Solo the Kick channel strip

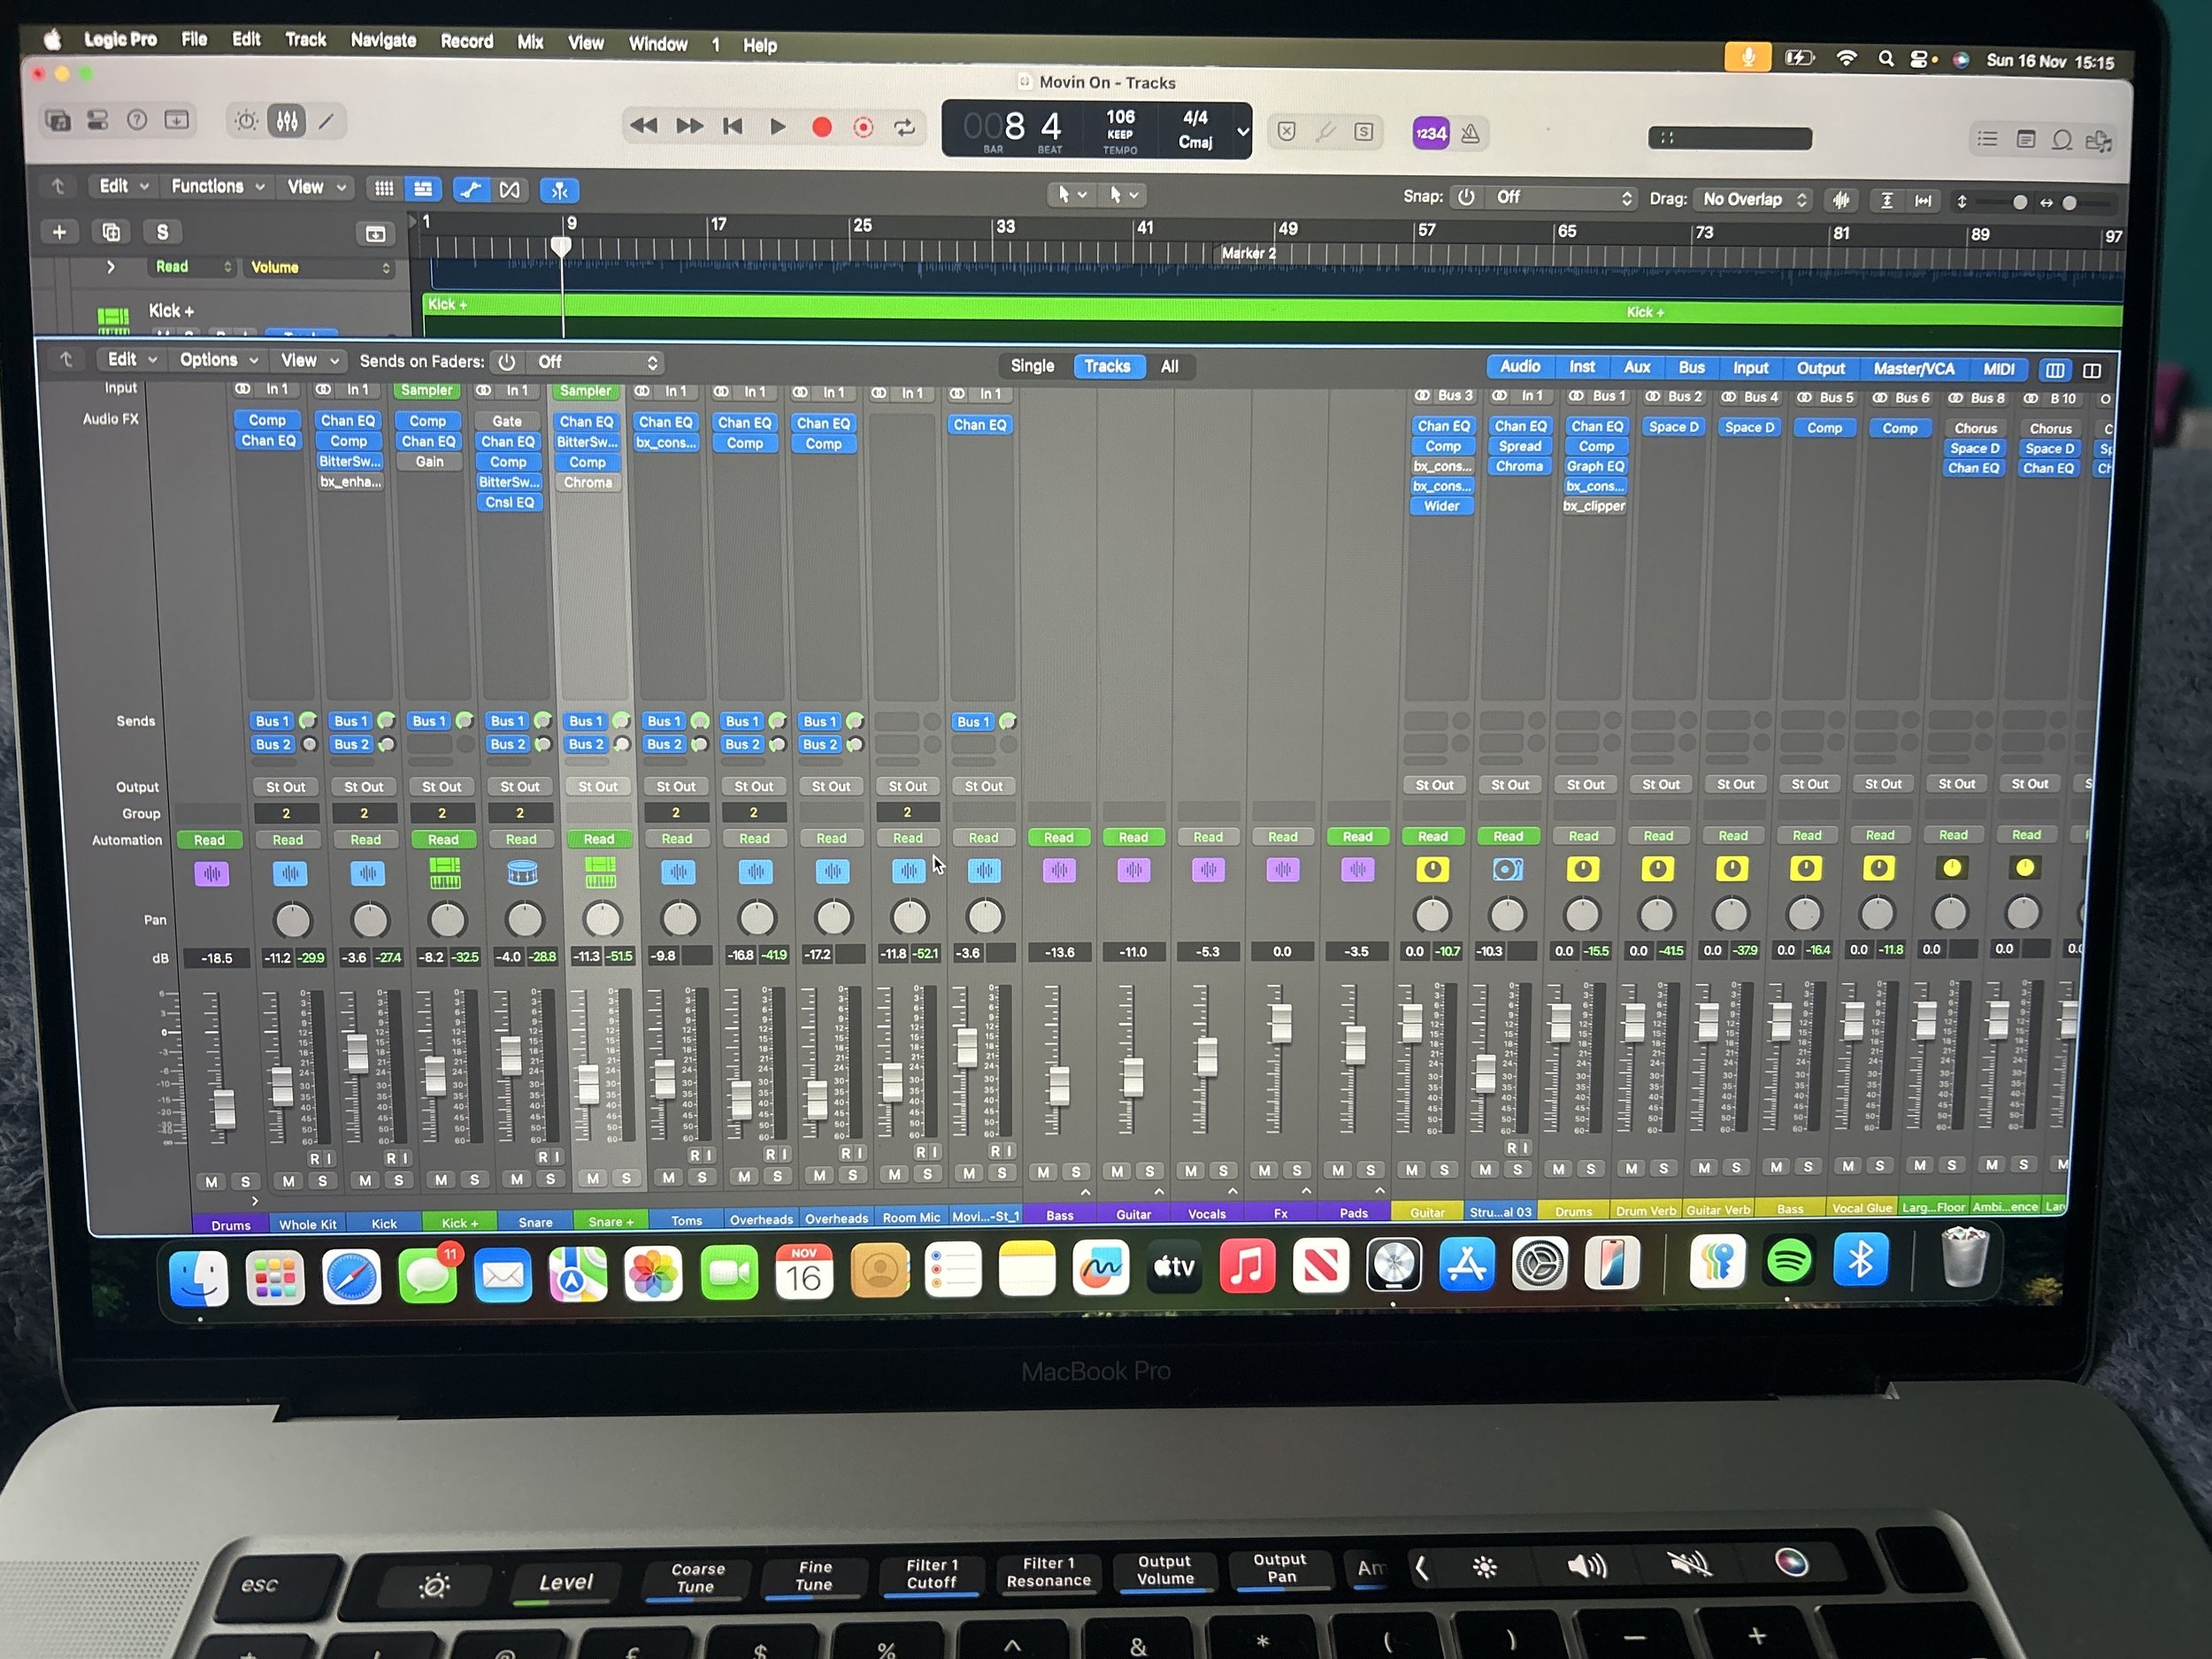pyautogui.click(x=399, y=1181)
